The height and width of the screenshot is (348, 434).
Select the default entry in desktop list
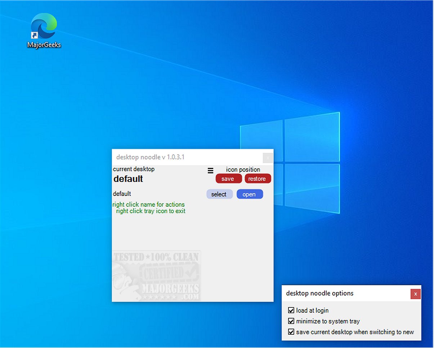[122, 194]
